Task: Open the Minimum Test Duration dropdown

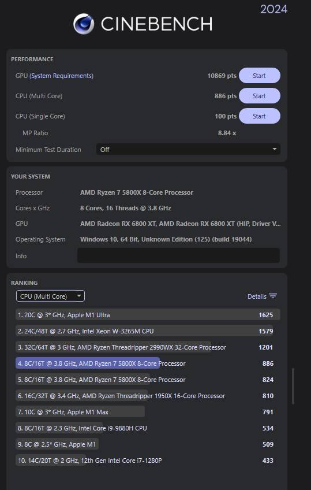Action: click(x=188, y=150)
